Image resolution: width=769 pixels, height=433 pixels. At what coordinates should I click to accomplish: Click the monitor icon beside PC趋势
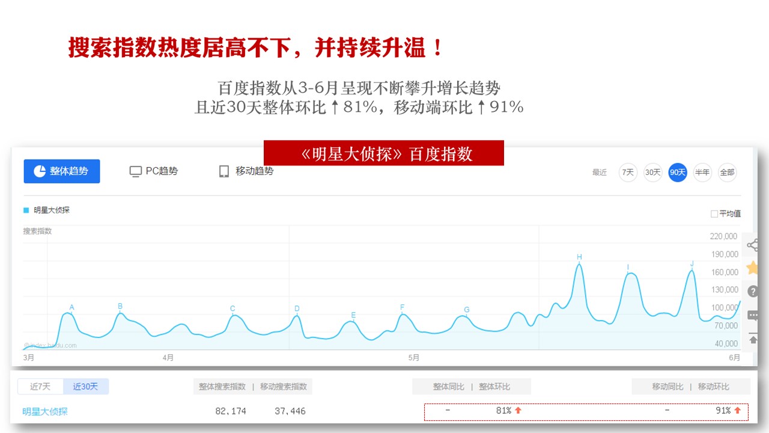point(135,171)
